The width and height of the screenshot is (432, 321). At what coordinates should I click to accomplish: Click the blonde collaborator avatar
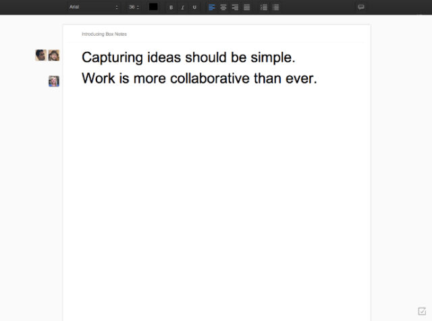[54, 81]
